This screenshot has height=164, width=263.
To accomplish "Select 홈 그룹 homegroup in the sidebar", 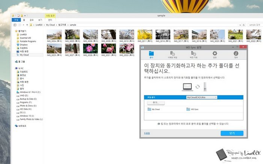I will click(20, 62).
